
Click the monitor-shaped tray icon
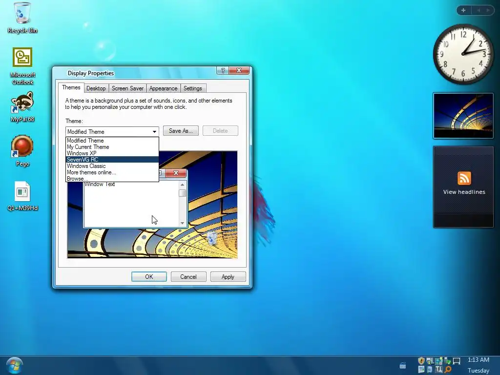coord(457,361)
